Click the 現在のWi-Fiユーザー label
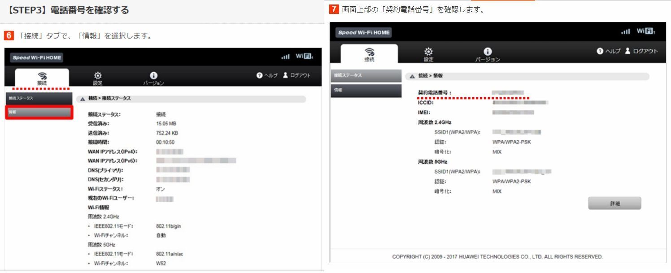The width and height of the screenshot is (671, 273). pyautogui.click(x=111, y=198)
